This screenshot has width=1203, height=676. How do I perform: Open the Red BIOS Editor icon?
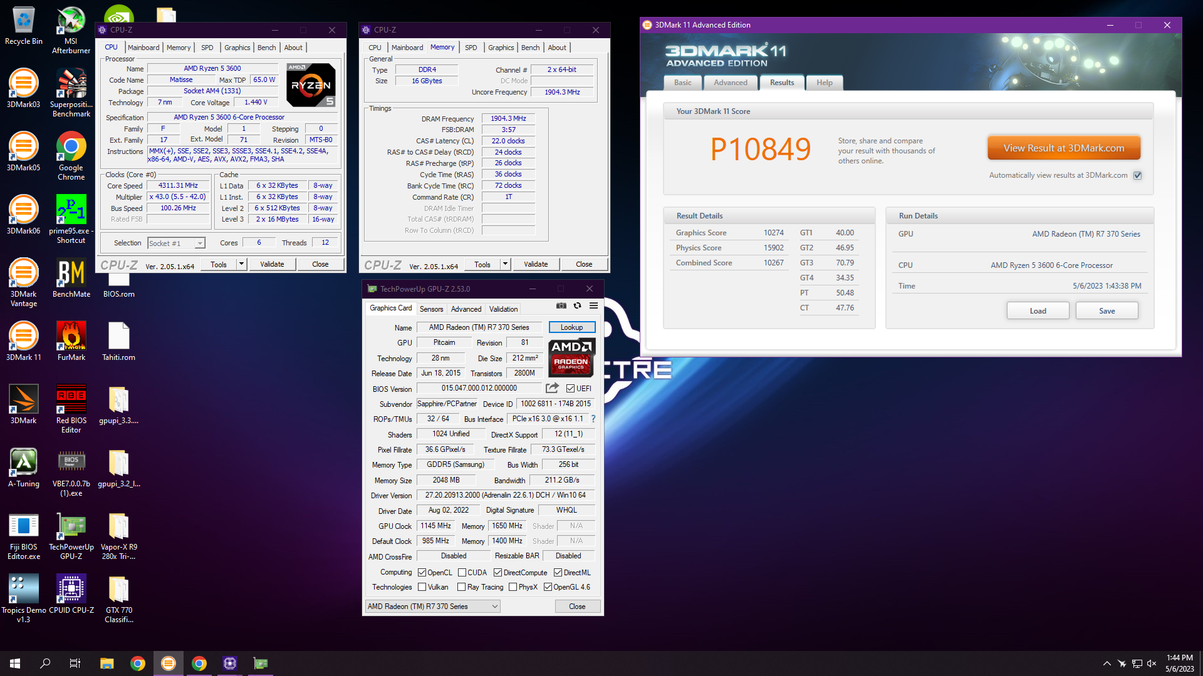tap(71, 409)
